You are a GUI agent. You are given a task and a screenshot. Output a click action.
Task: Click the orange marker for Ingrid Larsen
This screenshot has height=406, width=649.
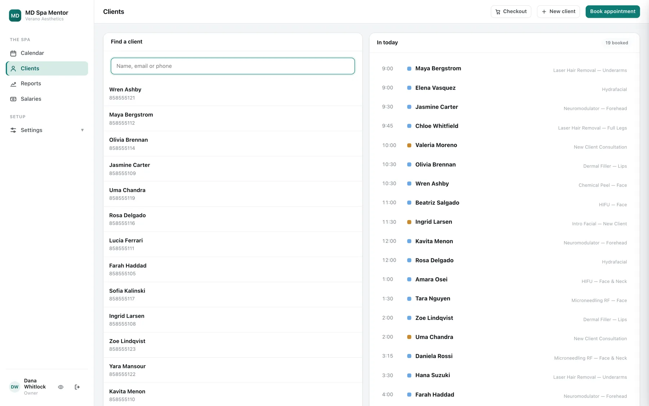pos(409,222)
